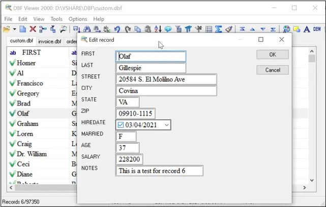
Task: Click the AGE field containing 37
Action: pos(127,148)
